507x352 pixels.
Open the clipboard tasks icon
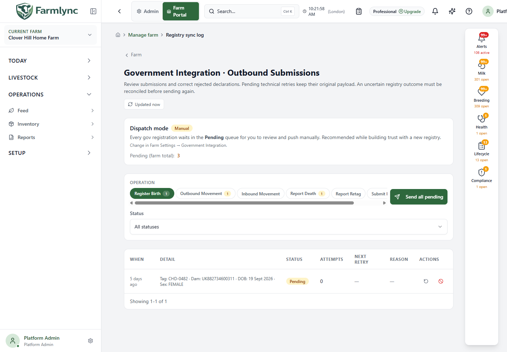[x=359, y=11]
